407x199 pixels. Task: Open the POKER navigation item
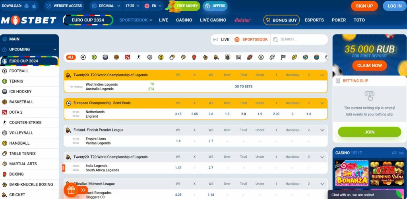[x=339, y=20]
